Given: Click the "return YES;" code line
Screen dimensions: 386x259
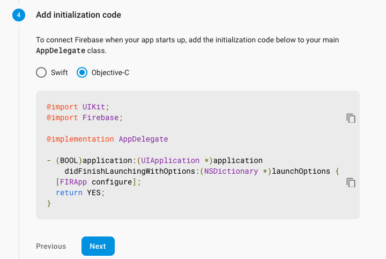Looking at the screenshot, I should [x=80, y=193].
